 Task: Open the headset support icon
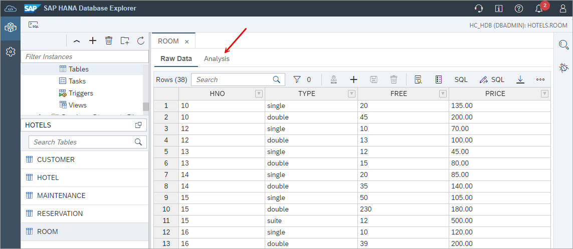(x=478, y=8)
